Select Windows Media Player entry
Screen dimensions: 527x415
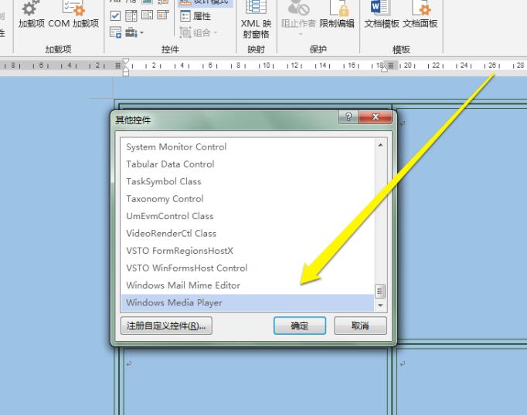[247, 302]
